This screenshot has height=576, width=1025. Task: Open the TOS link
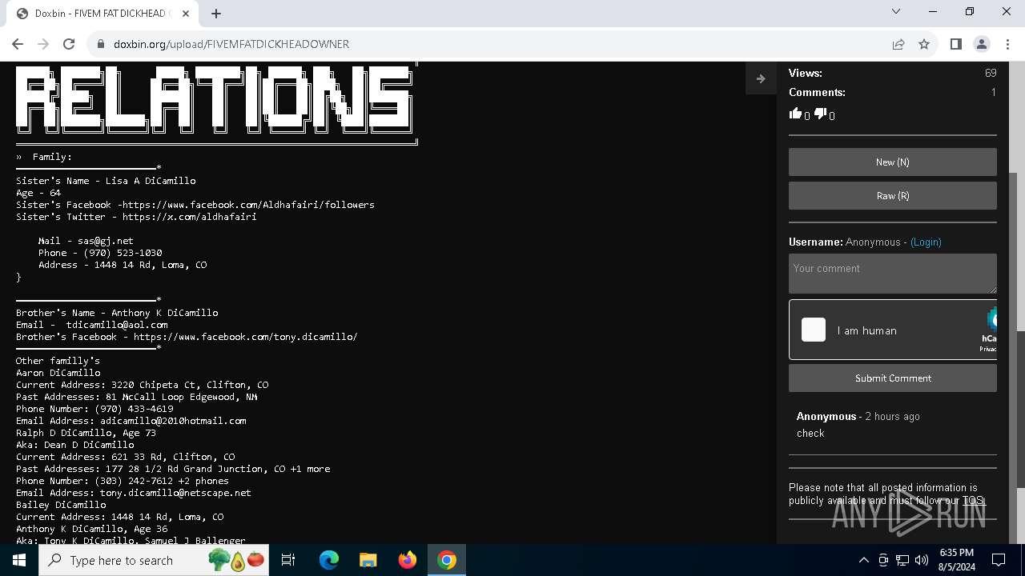[x=973, y=501]
